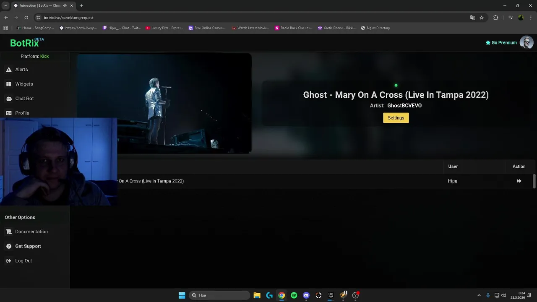Click the volume speaker tray icon
This screenshot has height=302, width=537.
503,295
